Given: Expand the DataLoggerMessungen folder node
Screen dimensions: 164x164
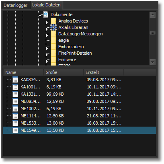Looking at the screenshot, I should (x=47, y=36).
